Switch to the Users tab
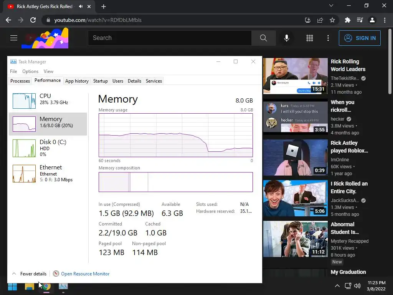 click(118, 81)
